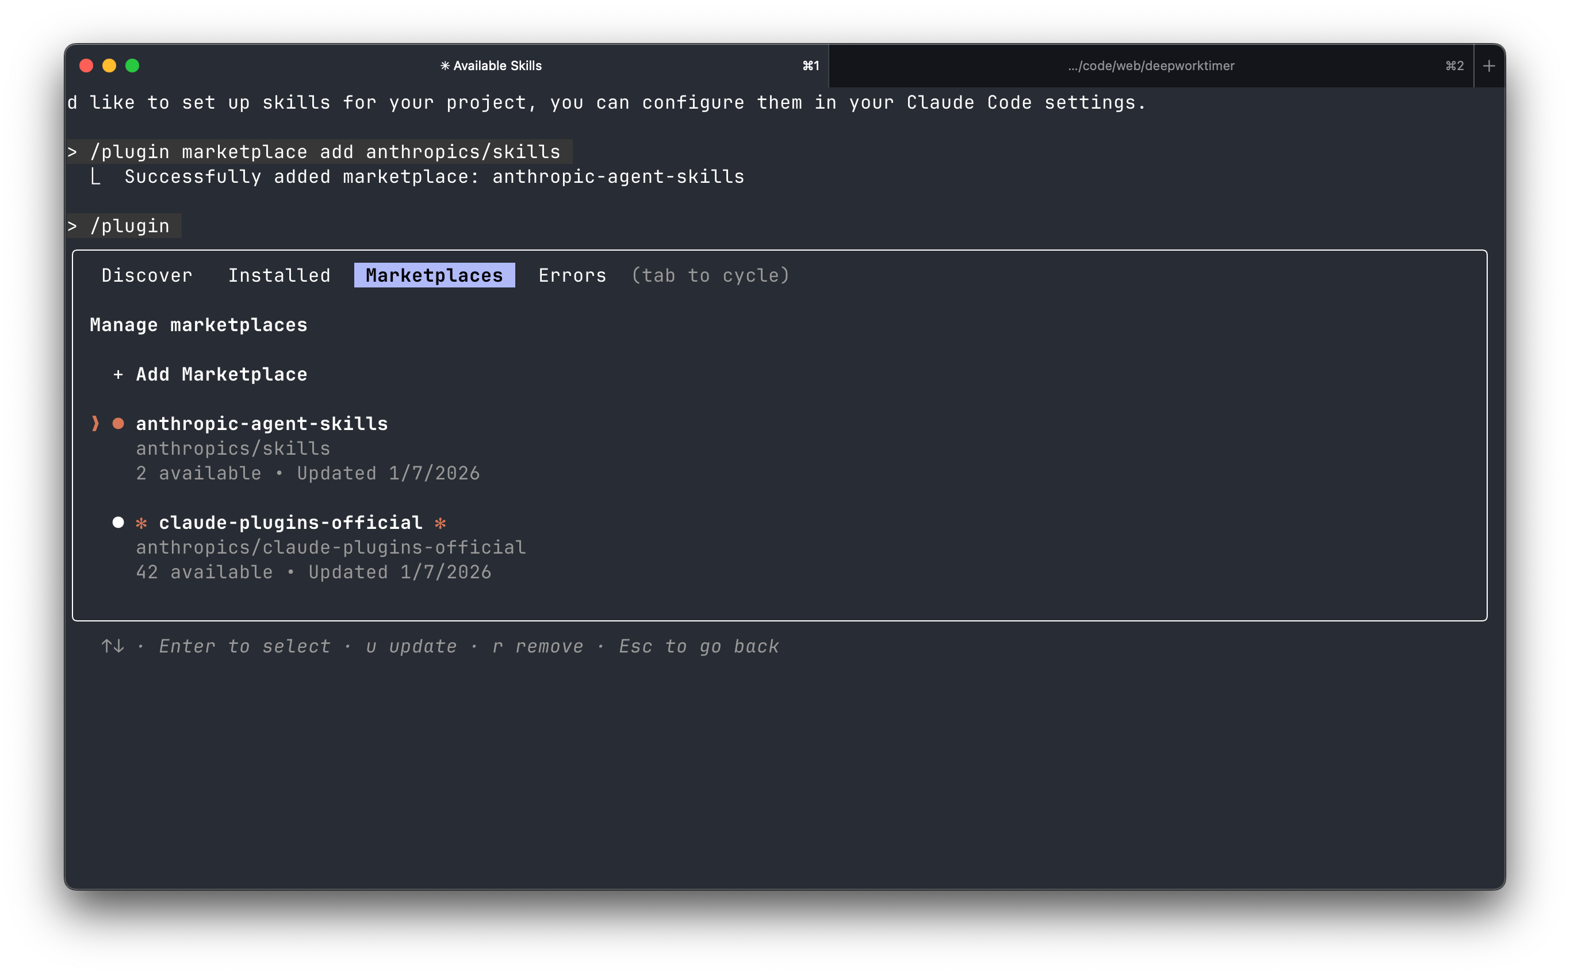Click the white status dot beside claude-plugins-official
This screenshot has height=975, width=1570.
pyautogui.click(x=118, y=523)
